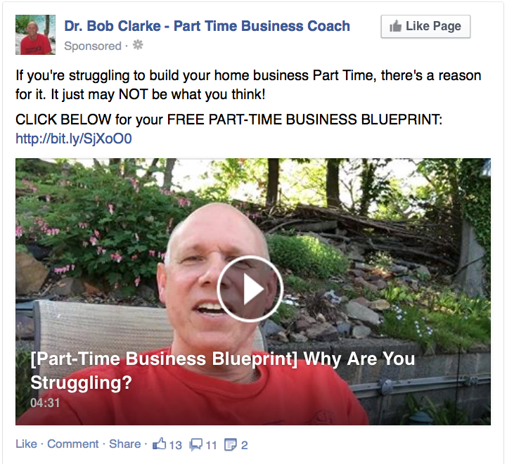The height and width of the screenshot is (464, 507).
Task: Open the gear icon beside Sponsored
Action: (138, 45)
